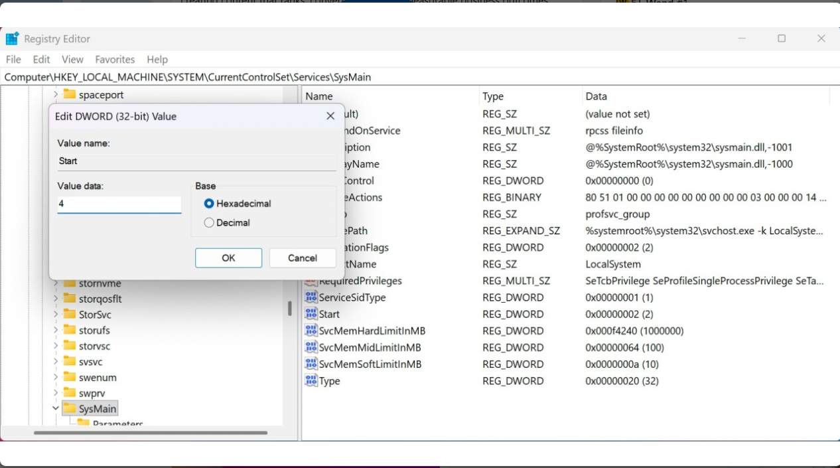The height and width of the screenshot is (468, 840).
Task: Click the registry path address bar
Action: point(420,77)
